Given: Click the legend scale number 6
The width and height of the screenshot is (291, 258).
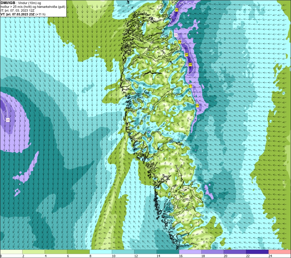Looking at the screenshot, I should [x=68, y=256].
